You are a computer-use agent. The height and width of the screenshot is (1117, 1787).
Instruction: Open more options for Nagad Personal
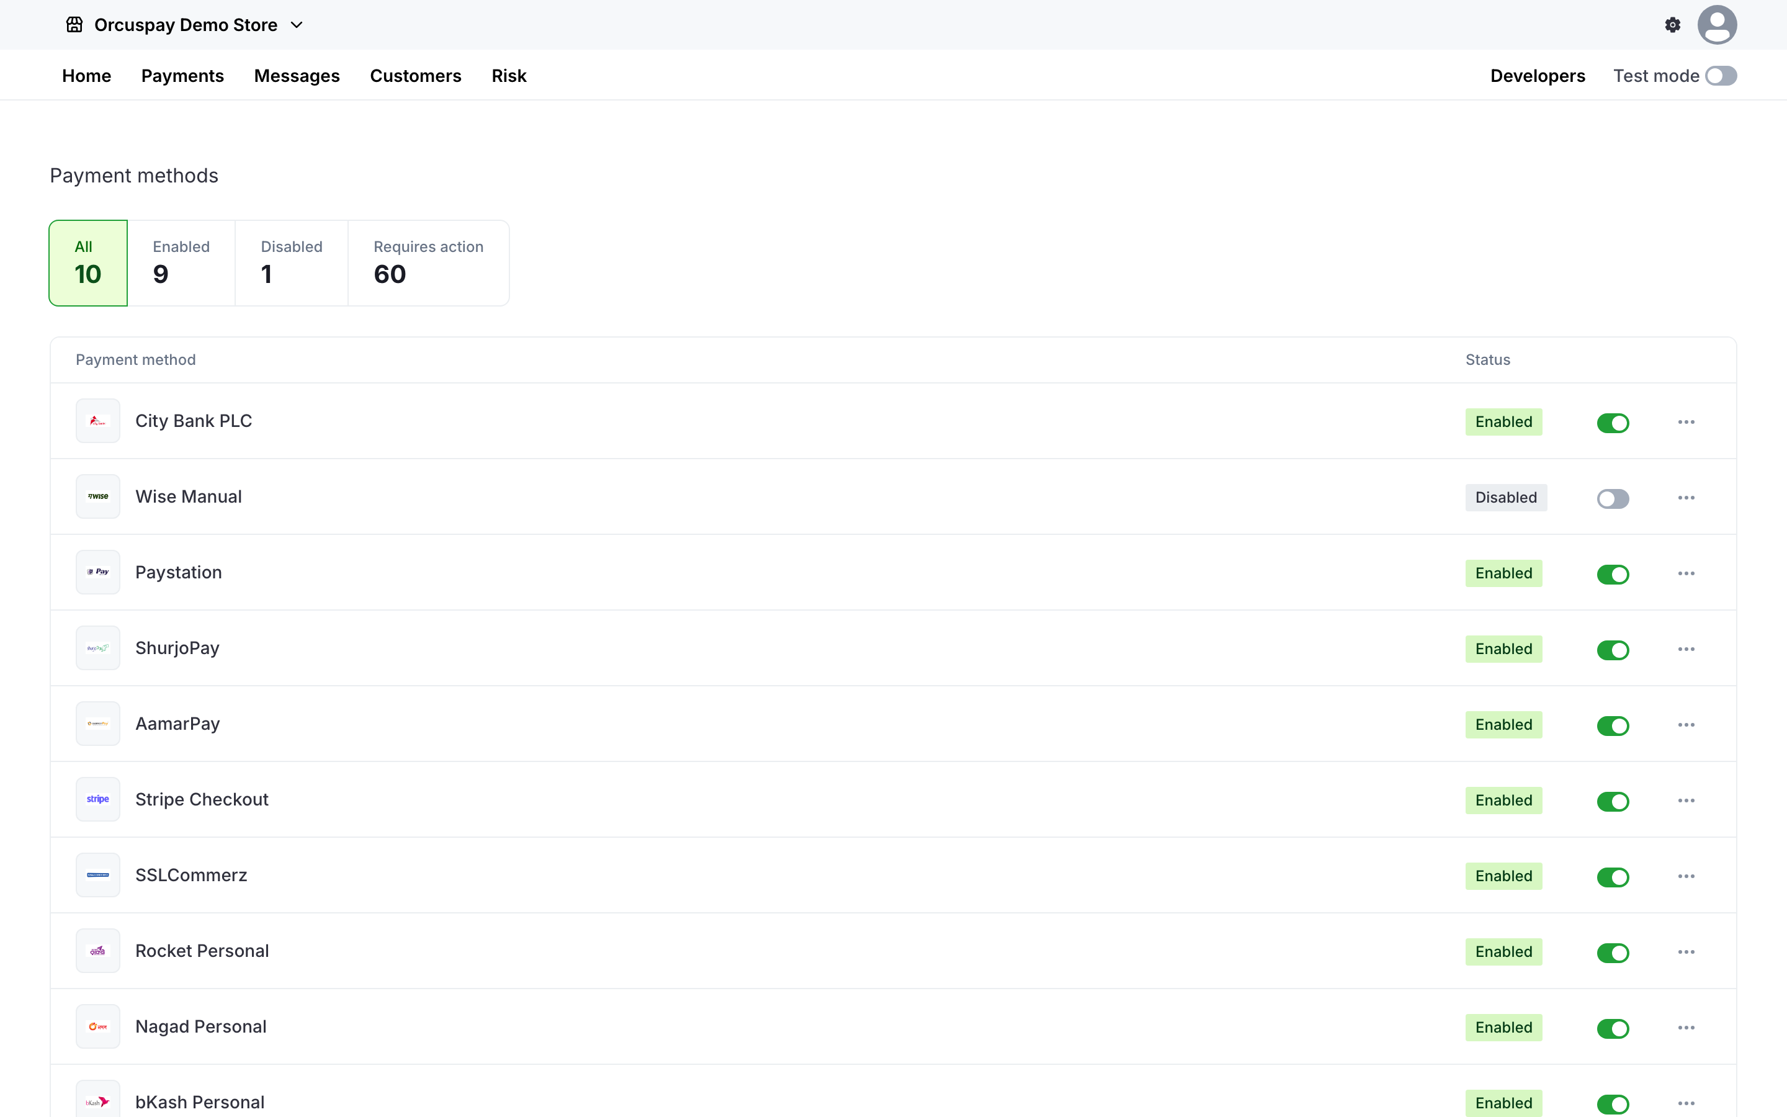click(1686, 1028)
